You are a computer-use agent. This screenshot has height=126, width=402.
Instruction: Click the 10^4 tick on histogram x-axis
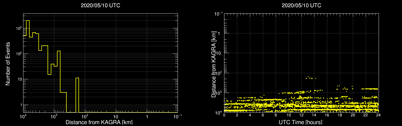coord(23,116)
